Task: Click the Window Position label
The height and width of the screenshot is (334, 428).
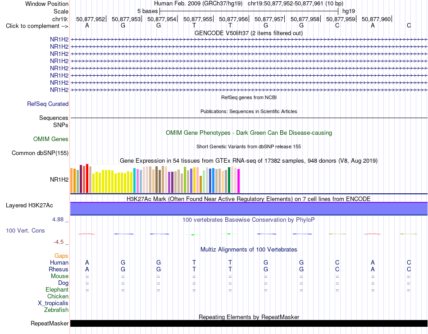Action: click(x=47, y=4)
